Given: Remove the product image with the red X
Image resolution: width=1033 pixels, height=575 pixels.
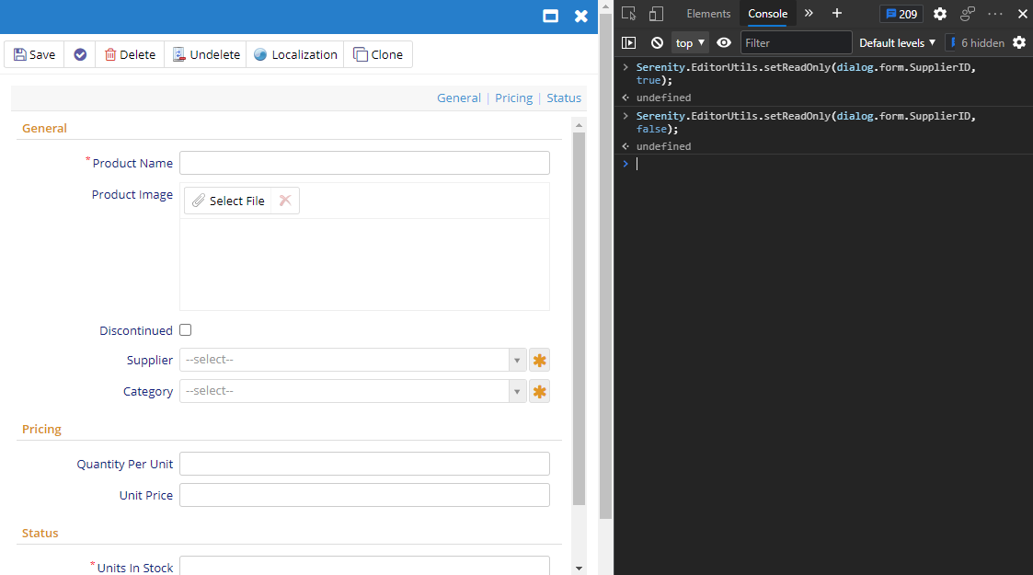Looking at the screenshot, I should 285,200.
